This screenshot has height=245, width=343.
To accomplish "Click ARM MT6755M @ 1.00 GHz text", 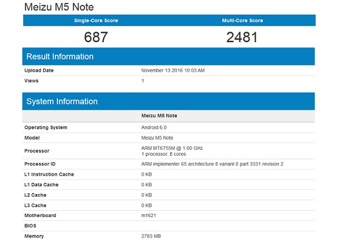I will (172, 148).
